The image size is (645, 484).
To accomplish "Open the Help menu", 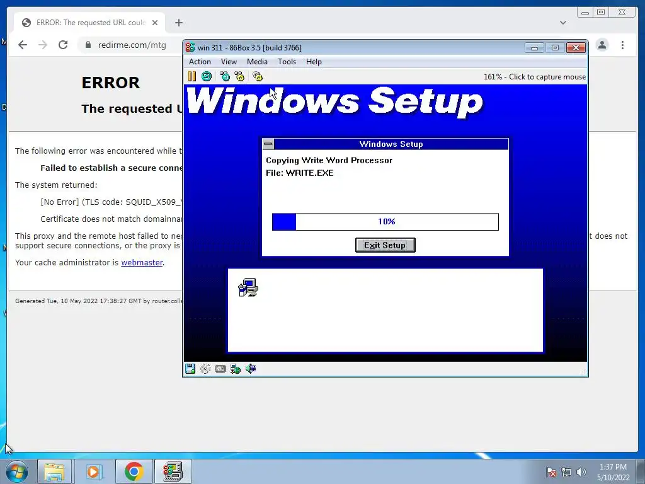I will click(314, 62).
